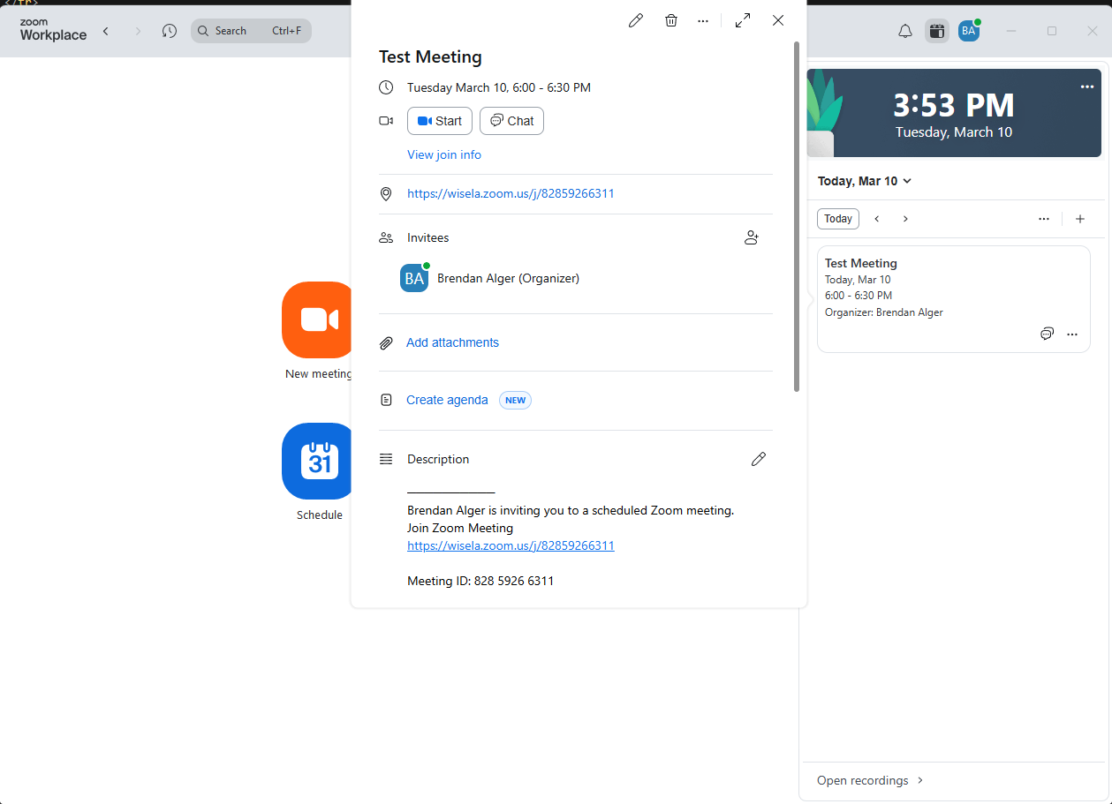Open notifications bell
Screen dimensions: 1112x804
pos(904,30)
